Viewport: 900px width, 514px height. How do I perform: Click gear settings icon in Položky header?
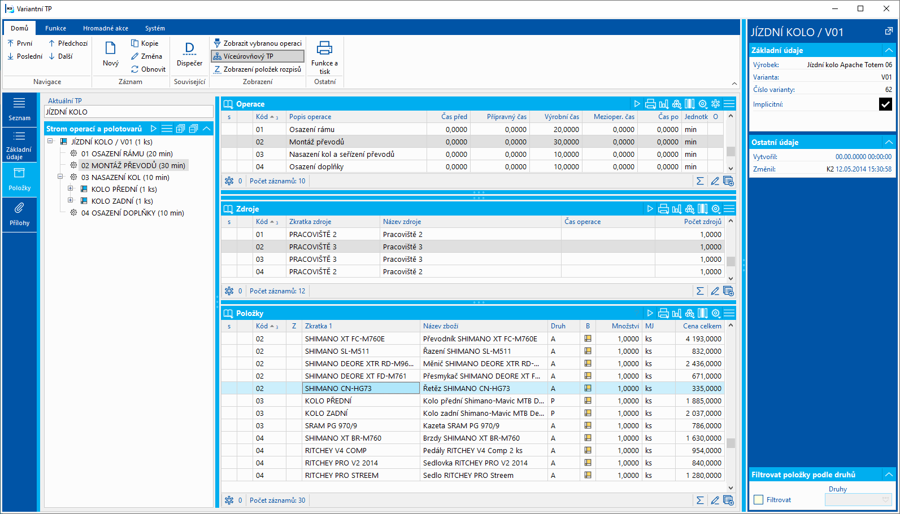point(716,313)
